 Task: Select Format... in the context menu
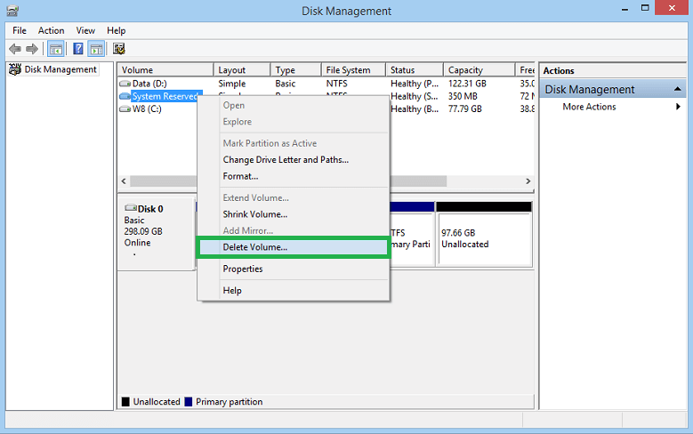click(x=293, y=176)
